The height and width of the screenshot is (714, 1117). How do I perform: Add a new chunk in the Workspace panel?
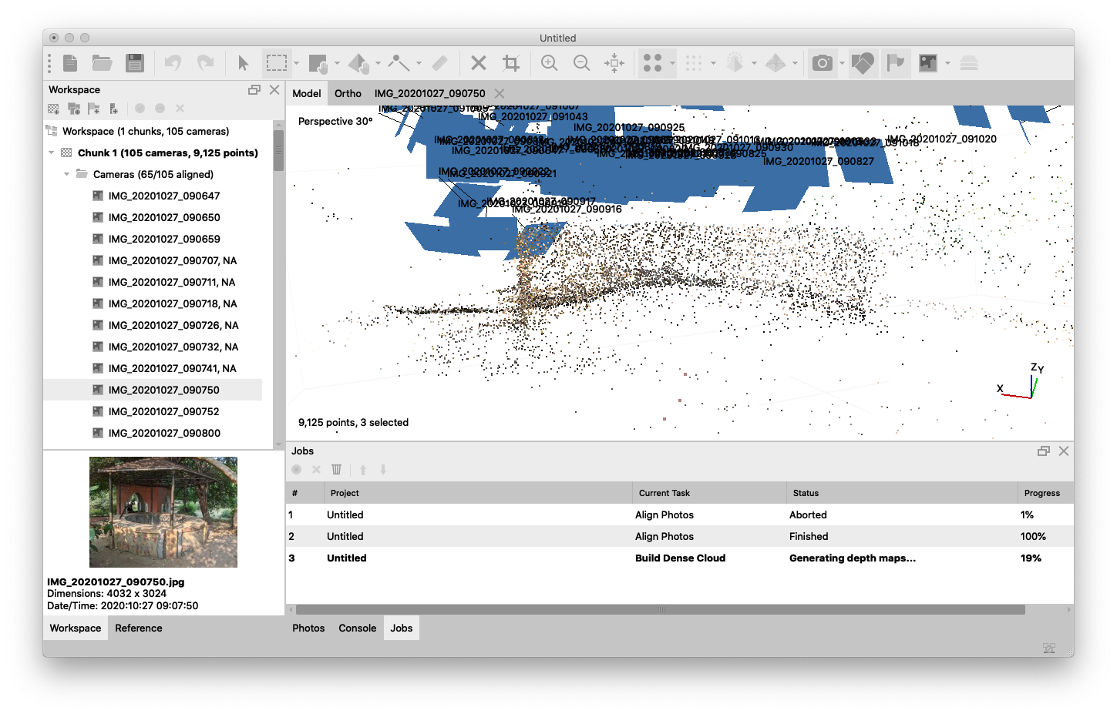(x=52, y=108)
